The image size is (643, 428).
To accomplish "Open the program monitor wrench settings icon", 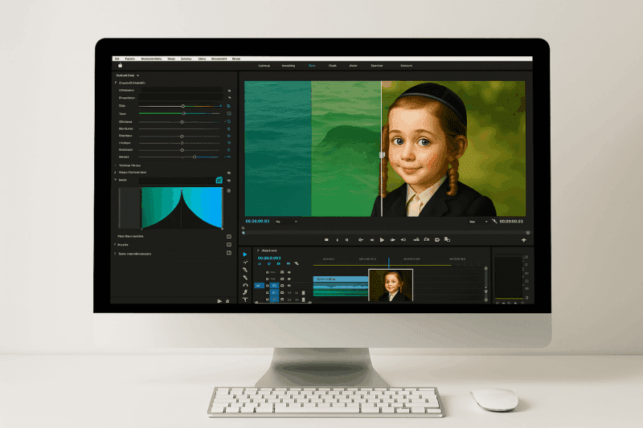I will pyautogui.click(x=494, y=221).
